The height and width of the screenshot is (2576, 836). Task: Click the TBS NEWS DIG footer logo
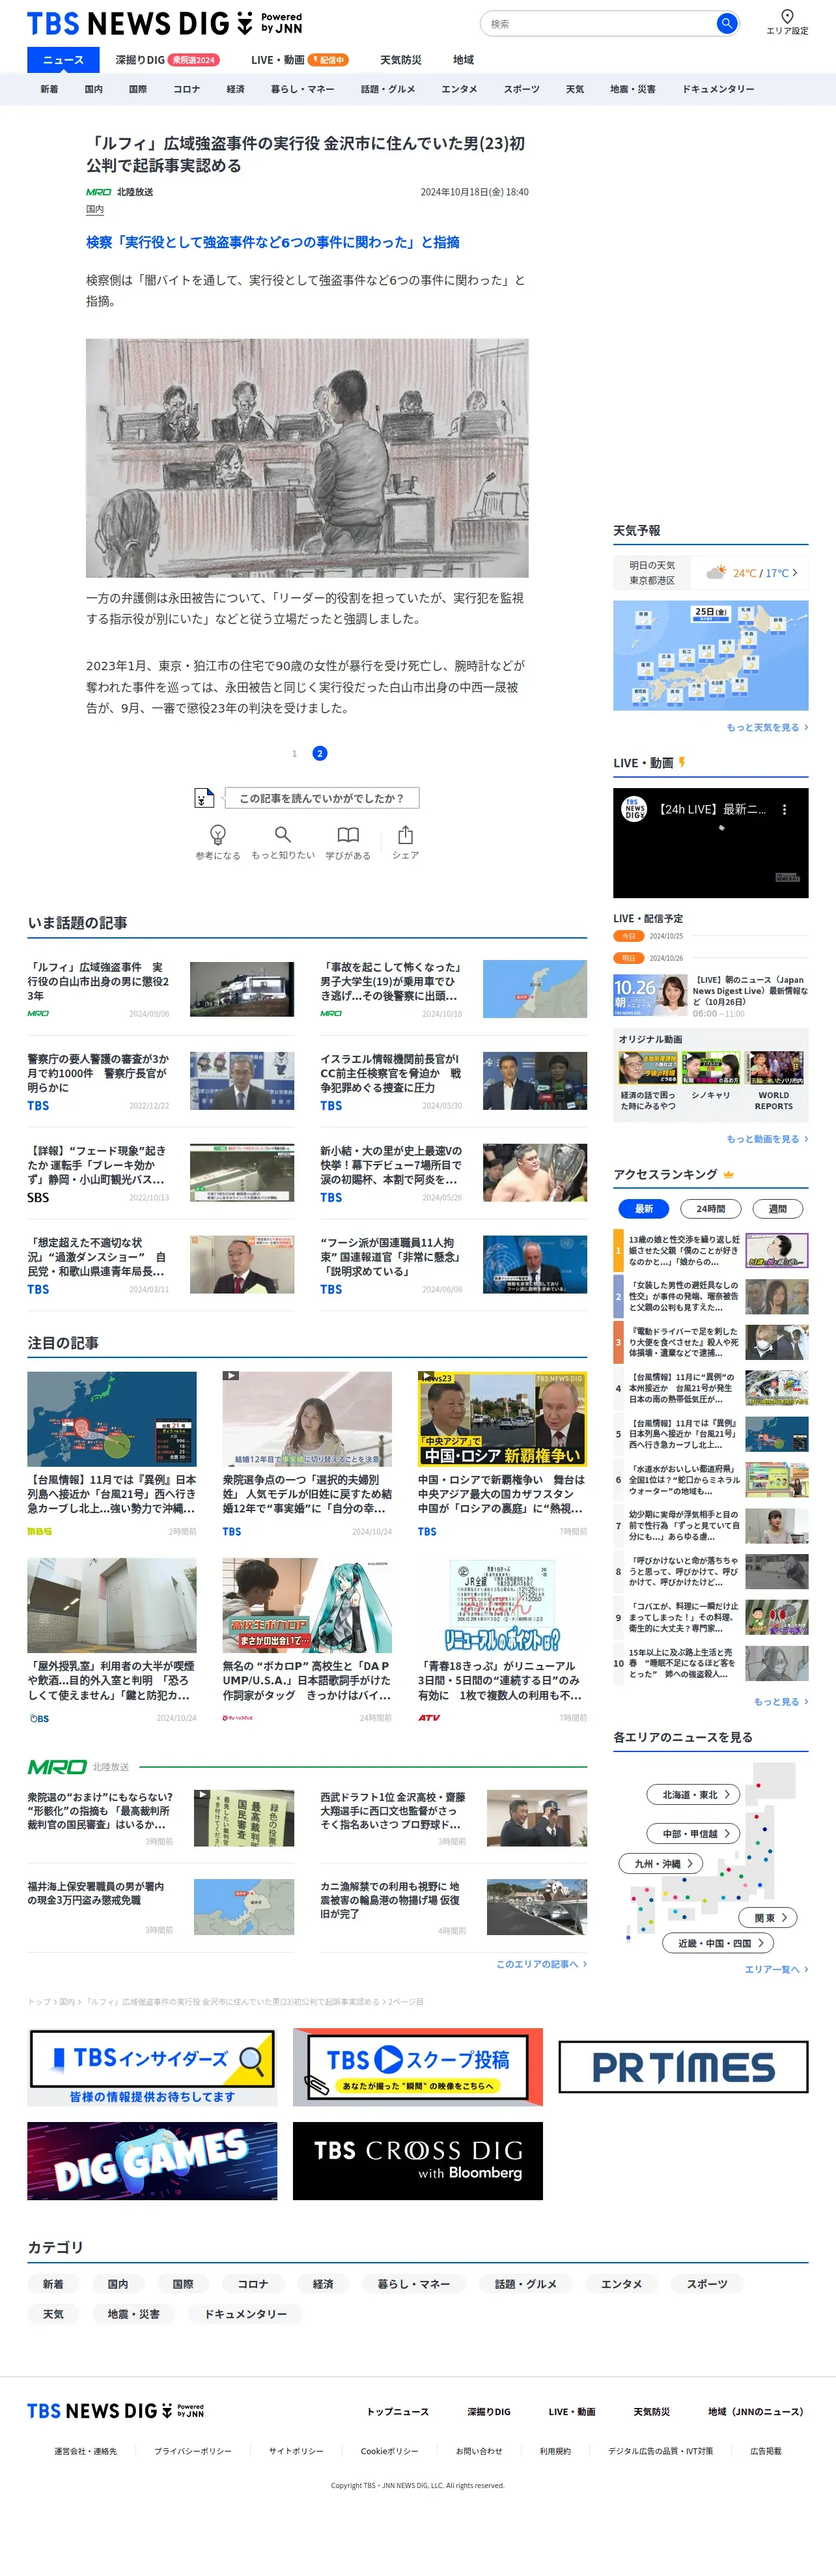(x=115, y=2411)
